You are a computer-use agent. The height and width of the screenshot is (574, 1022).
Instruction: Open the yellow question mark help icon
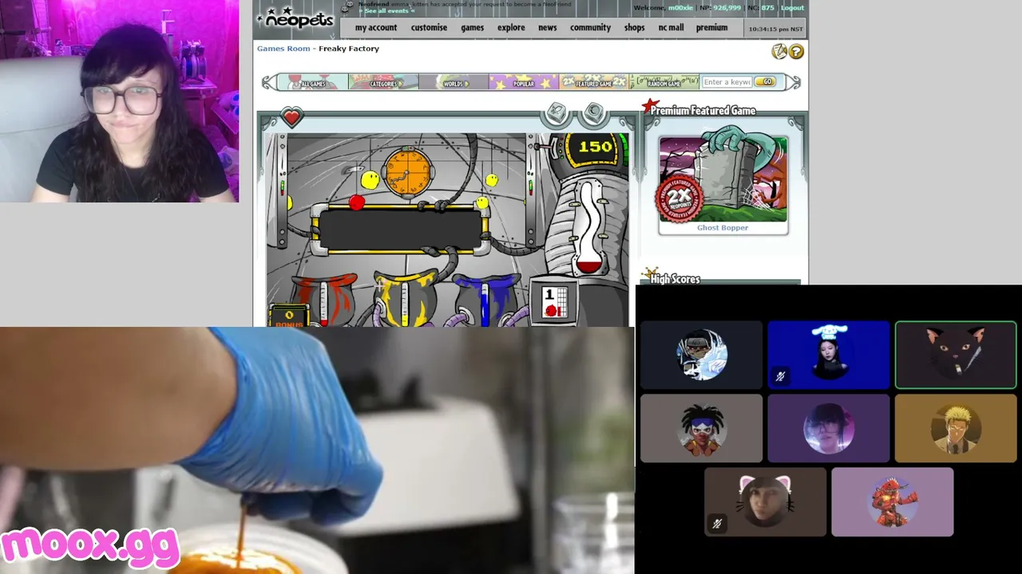coord(796,53)
